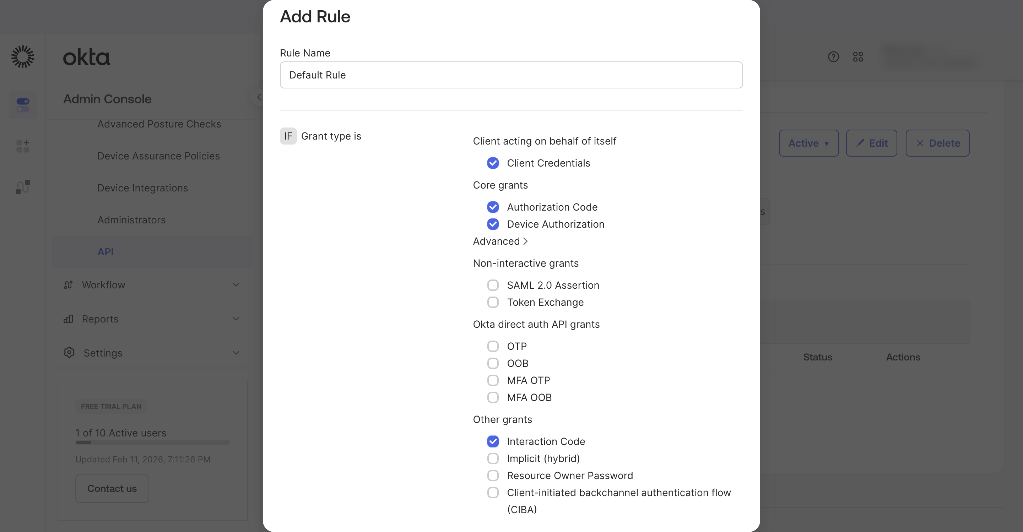Open the Active status dropdown

808,143
